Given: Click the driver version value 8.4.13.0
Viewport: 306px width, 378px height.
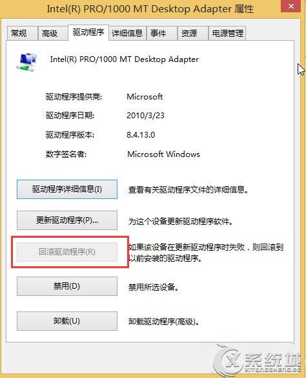Looking at the screenshot, I should click(x=141, y=135).
